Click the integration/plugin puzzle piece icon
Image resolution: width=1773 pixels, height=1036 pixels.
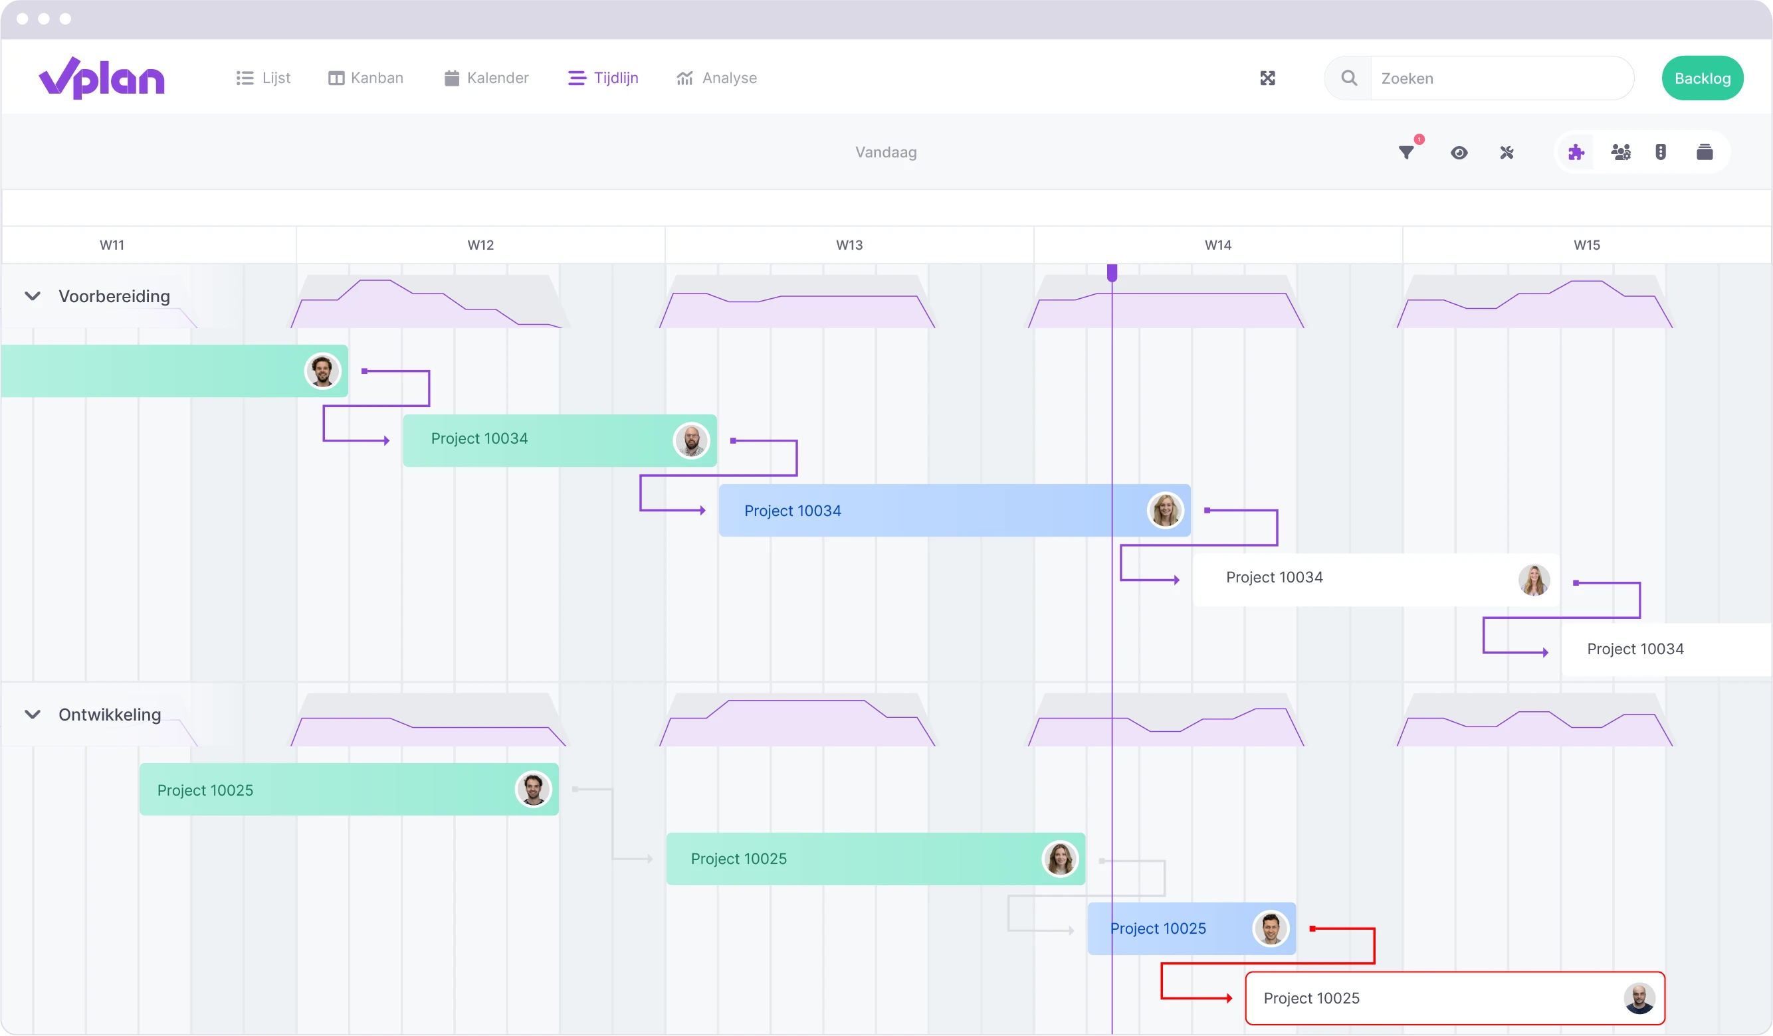click(x=1576, y=151)
